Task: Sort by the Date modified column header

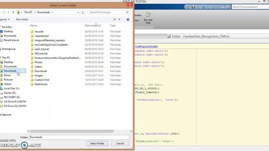Action: (x=92, y=26)
